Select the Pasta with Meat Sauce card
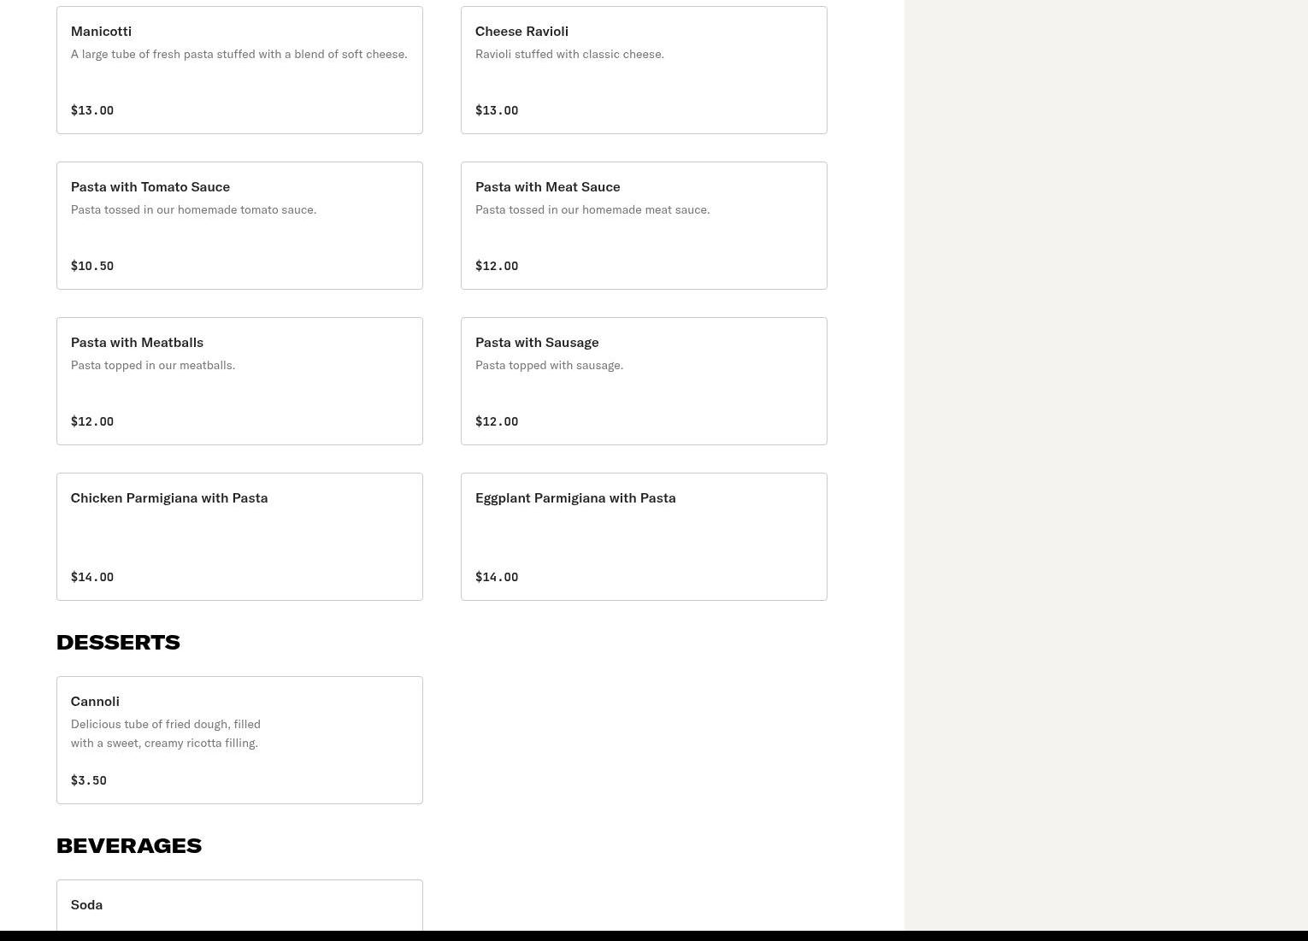This screenshot has width=1308, height=941. [644, 226]
